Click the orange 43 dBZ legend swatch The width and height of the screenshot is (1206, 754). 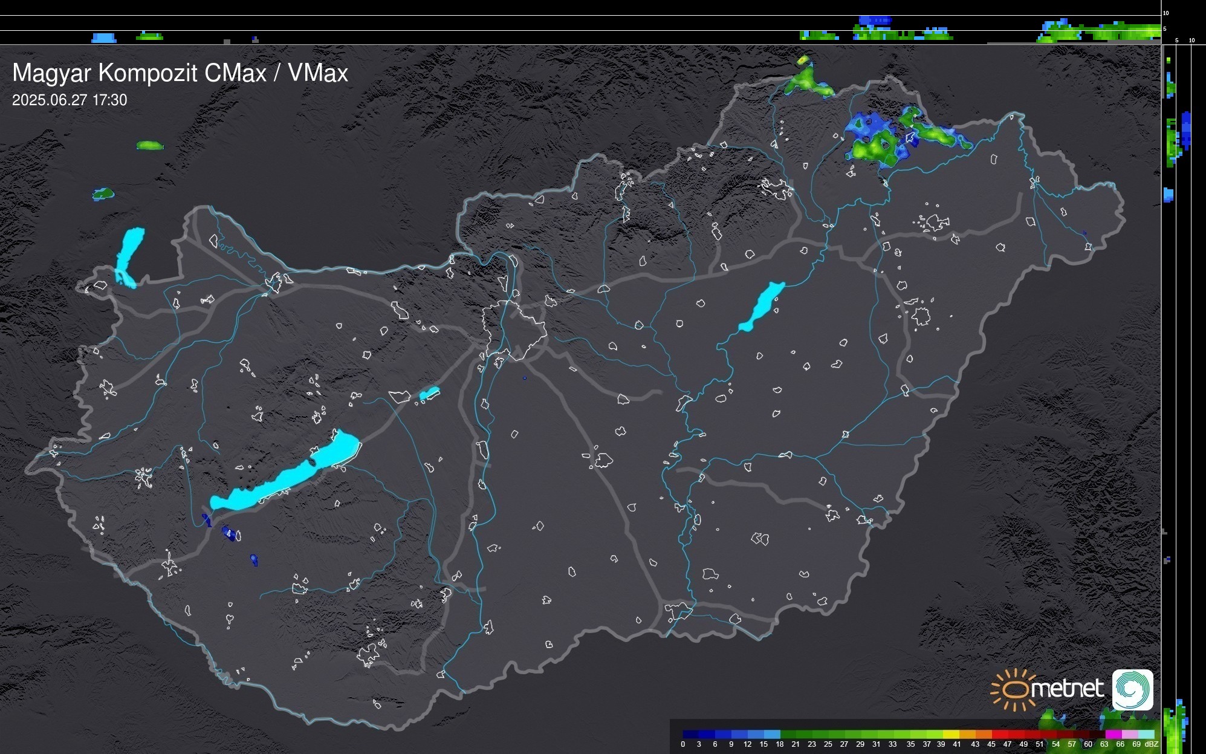point(983,734)
